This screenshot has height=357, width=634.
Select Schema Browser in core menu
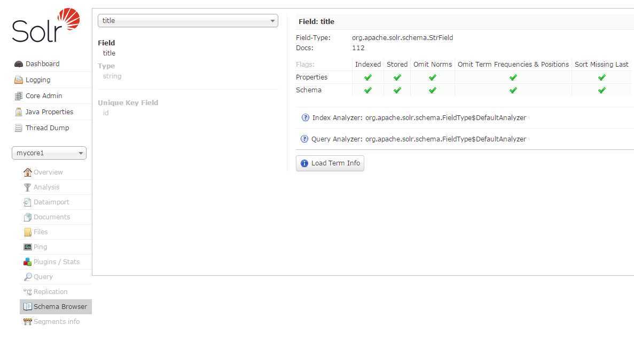click(x=56, y=306)
